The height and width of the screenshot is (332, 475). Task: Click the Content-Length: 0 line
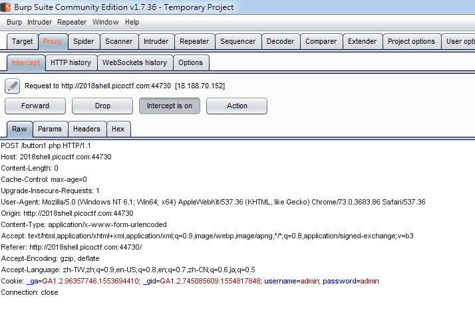coord(29,168)
